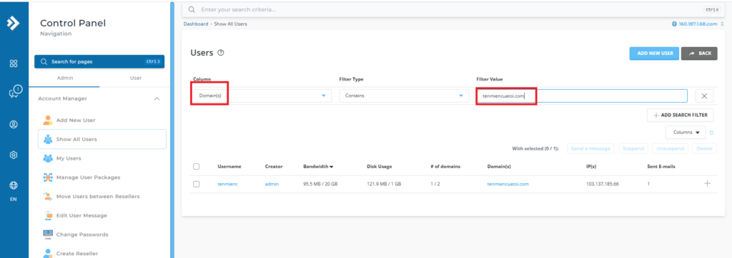
Task: Open the settings gear icon in sidebar
Action: coord(14,155)
